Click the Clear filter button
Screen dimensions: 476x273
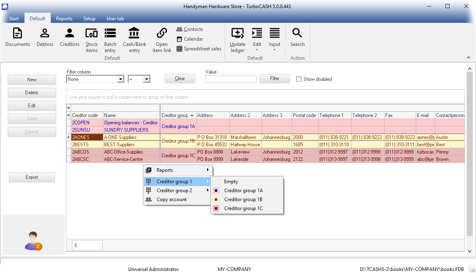180,78
